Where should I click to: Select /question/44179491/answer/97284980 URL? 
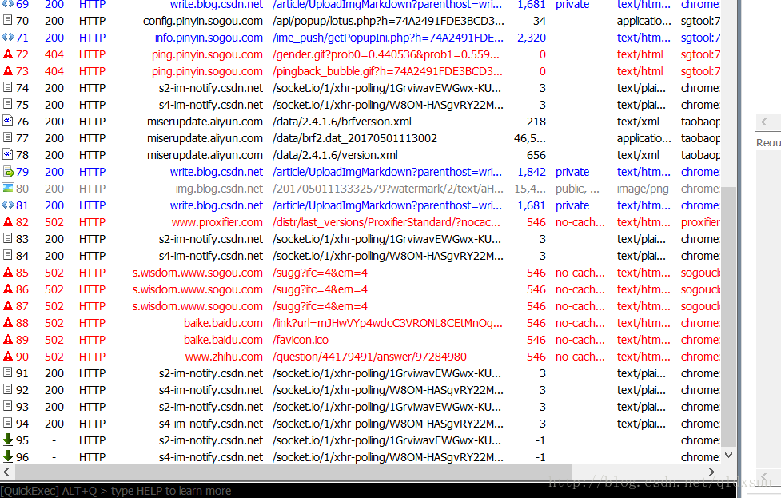369,357
